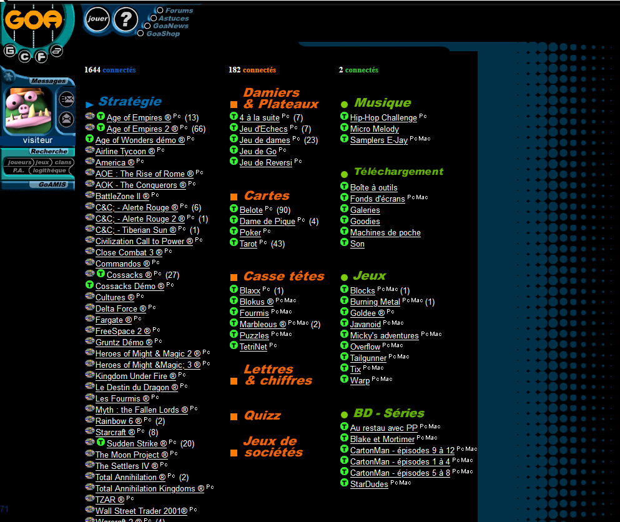Viewport: 620px width, 522px height.
Task: Click the Damiers & Plateaux orange square
Action: click(x=234, y=105)
